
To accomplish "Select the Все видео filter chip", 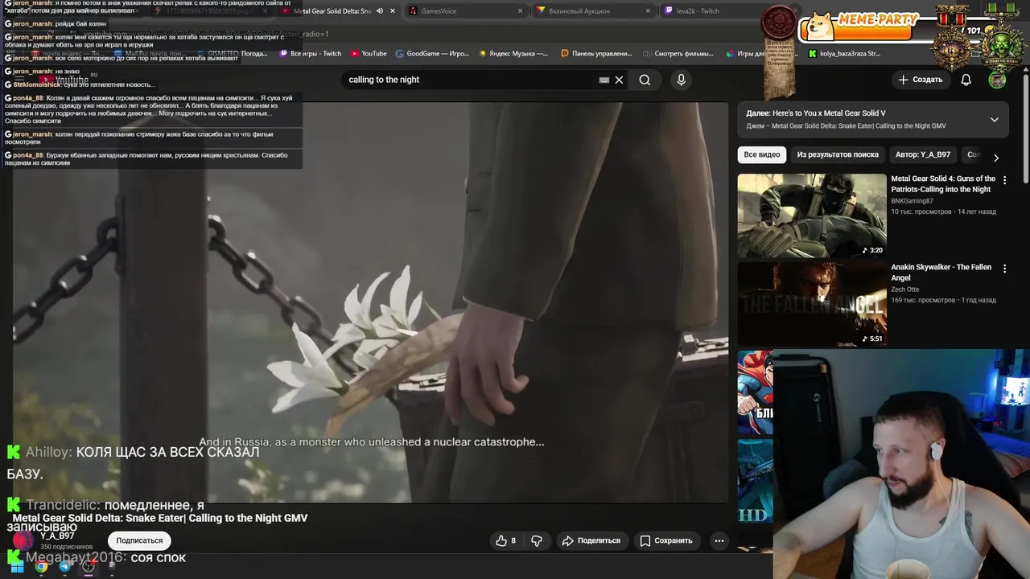I will 762,154.
